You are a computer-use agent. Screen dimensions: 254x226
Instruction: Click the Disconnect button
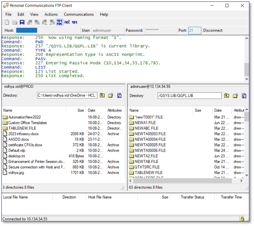click(x=213, y=30)
